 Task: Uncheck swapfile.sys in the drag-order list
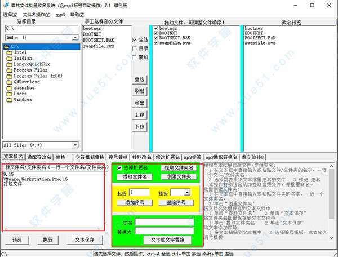coord(156,43)
